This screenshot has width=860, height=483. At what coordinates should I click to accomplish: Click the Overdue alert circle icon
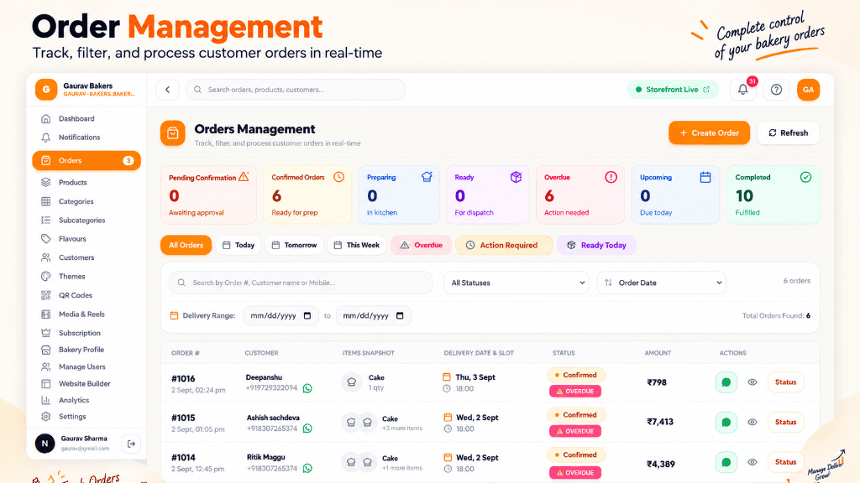click(611, 177)
